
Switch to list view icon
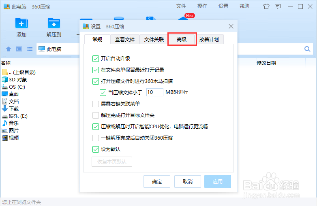tap(30, 49)
